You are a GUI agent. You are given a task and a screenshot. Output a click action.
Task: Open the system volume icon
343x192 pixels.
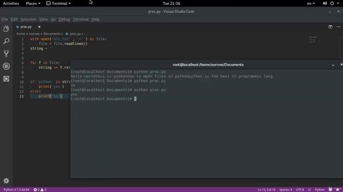(x=325, y=3)
